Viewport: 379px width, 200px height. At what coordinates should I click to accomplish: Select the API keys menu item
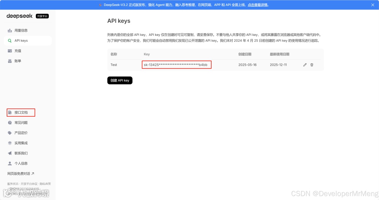tap(28, 41)
